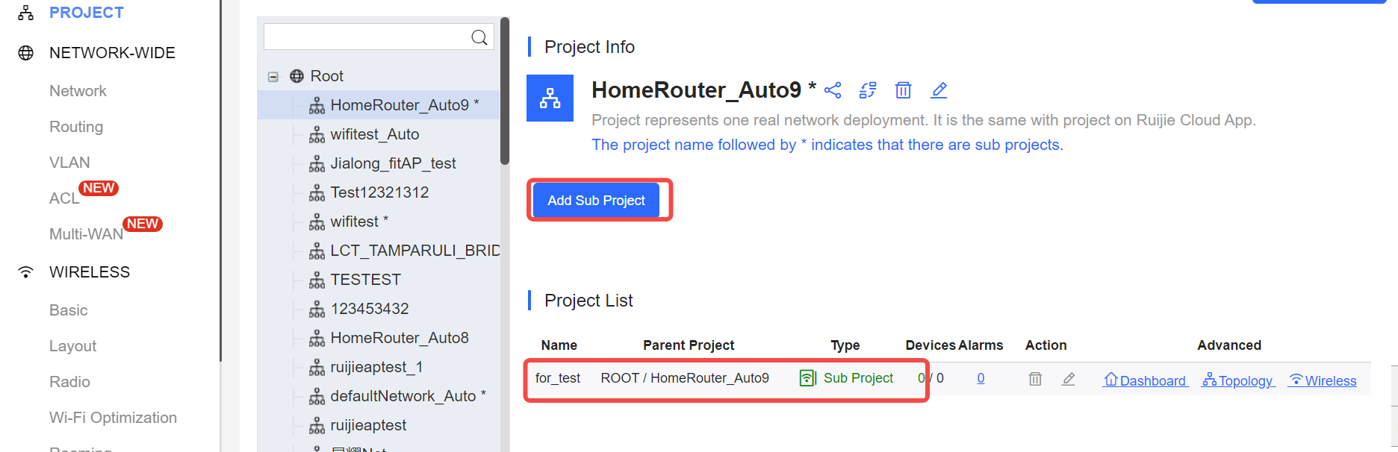
Task: Open the Routing menu item
Action: coord(76,127)
